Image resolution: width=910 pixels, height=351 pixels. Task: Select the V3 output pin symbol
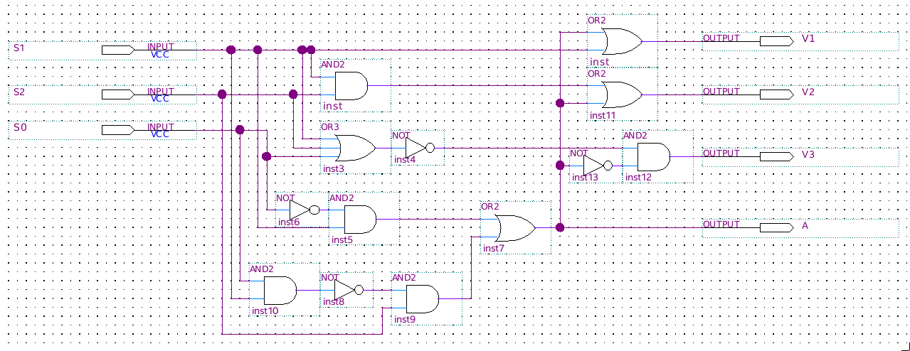[x=776, y=156]
